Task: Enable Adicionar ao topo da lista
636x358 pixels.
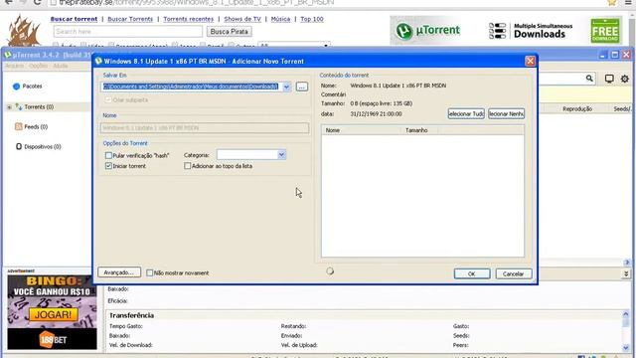Action: pyautogui.click(x=187, y=166)
